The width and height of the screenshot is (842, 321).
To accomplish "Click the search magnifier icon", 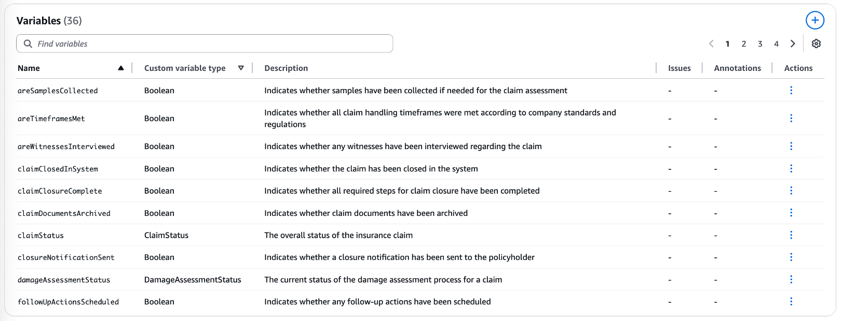I will pos(28,43).
